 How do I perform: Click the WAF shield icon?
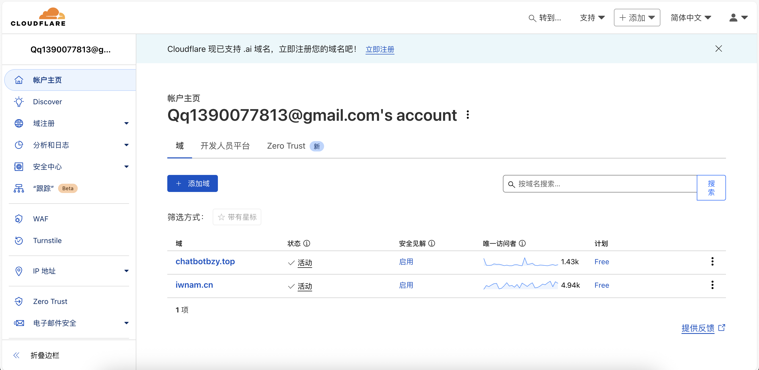(x=19, y=219)
